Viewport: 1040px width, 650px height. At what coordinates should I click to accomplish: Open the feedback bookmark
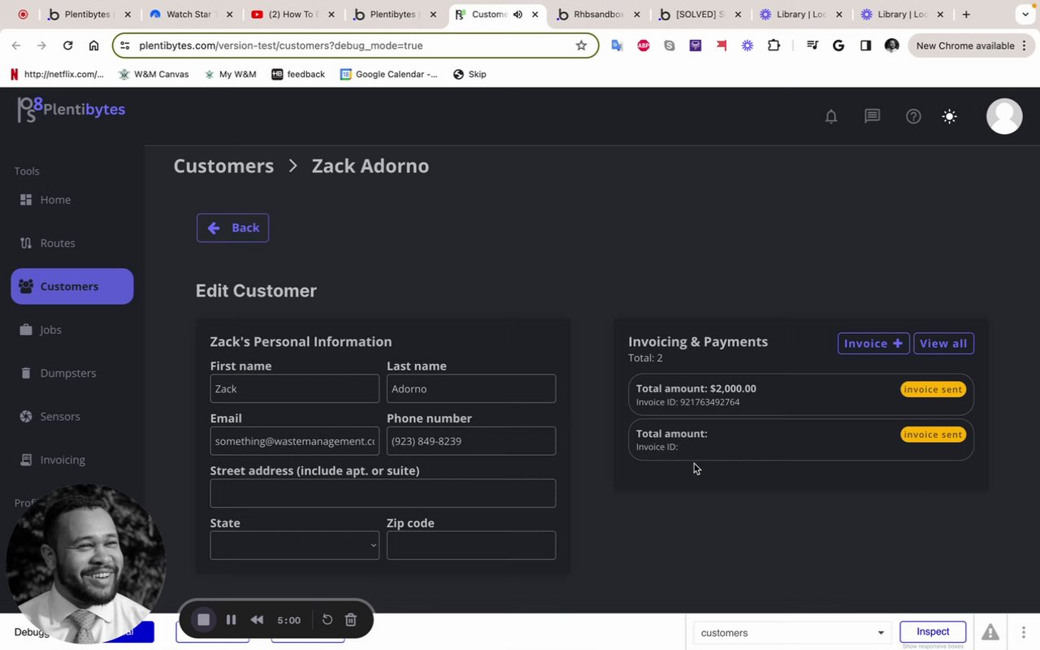pos(298,74)
